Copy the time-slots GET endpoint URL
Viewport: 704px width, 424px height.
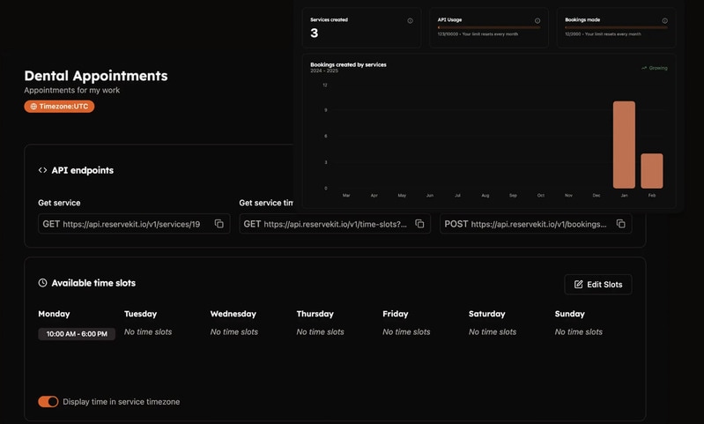419,224
